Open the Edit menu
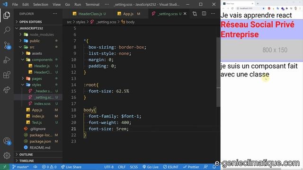The width and height of the screenshot is (303, 170). 25,4
